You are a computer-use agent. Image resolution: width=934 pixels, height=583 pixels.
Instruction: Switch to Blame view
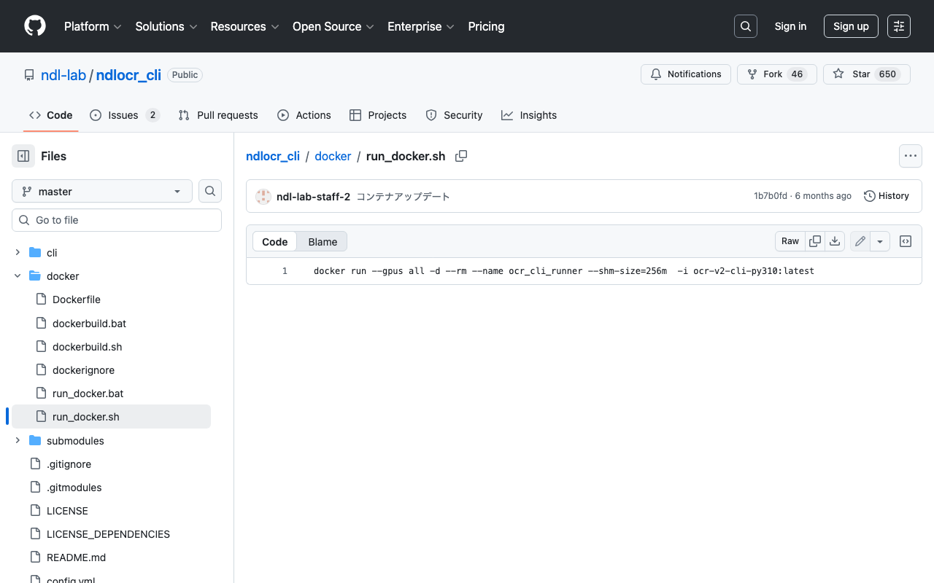[322, 241]
